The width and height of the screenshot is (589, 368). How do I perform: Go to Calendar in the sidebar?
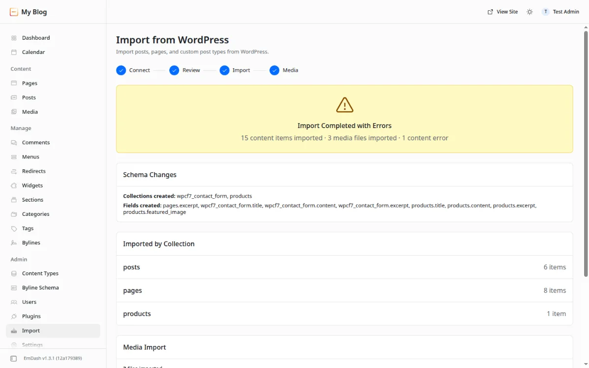tap(53, 52)
